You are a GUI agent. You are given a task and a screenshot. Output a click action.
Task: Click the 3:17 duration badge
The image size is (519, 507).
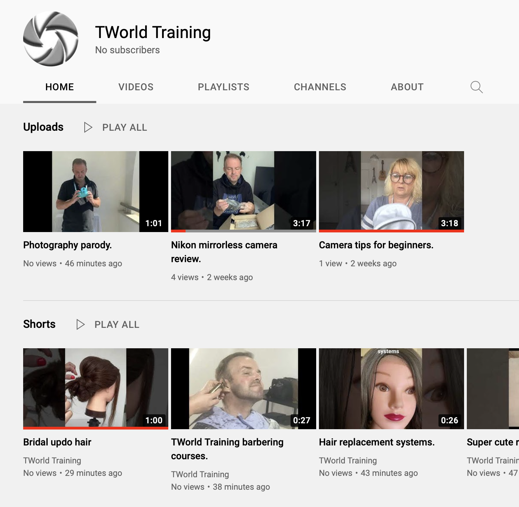click(x=302, y=223)
